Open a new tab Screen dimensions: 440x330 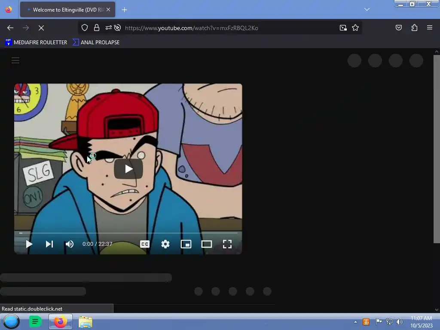pos(124,10)
